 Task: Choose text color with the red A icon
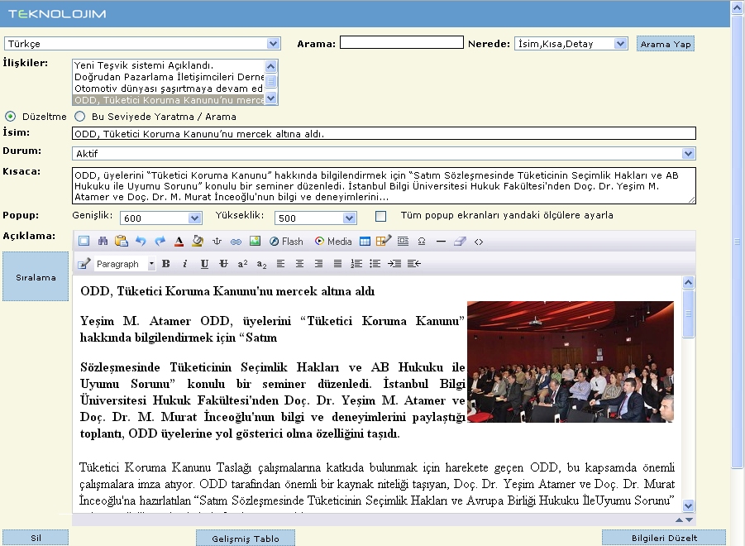click(179, 242)
